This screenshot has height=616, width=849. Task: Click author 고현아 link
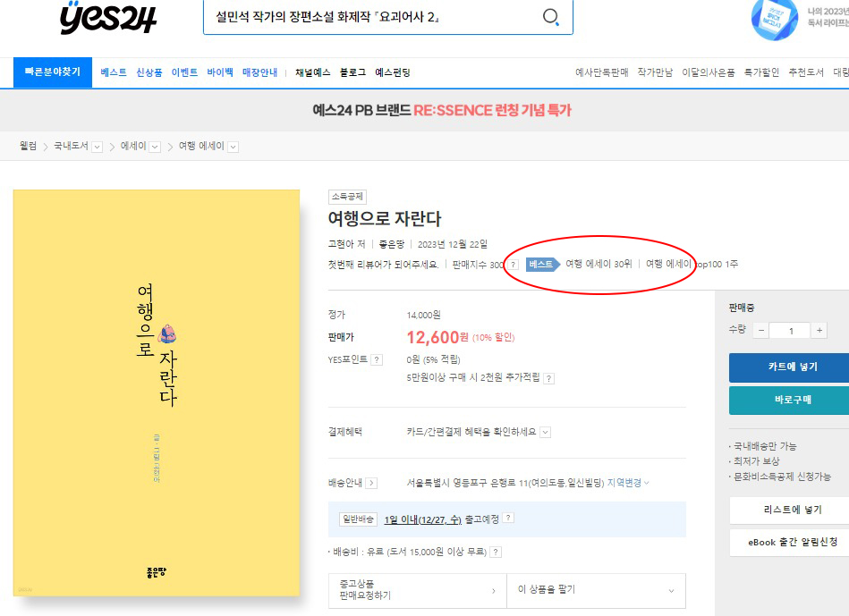point(342,245)
